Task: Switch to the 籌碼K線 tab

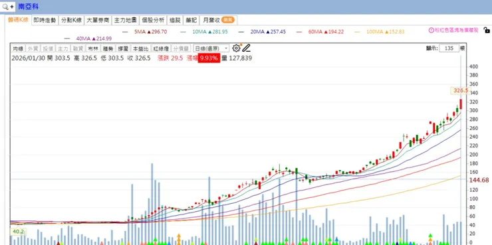Action: [x=18, y=20]
